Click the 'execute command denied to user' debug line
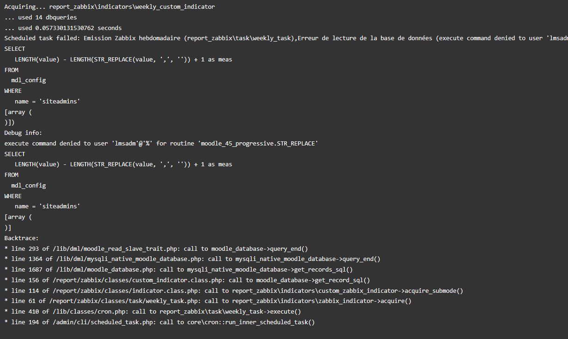The height and width of the screenshot is (339, 568). coord(161,144)
